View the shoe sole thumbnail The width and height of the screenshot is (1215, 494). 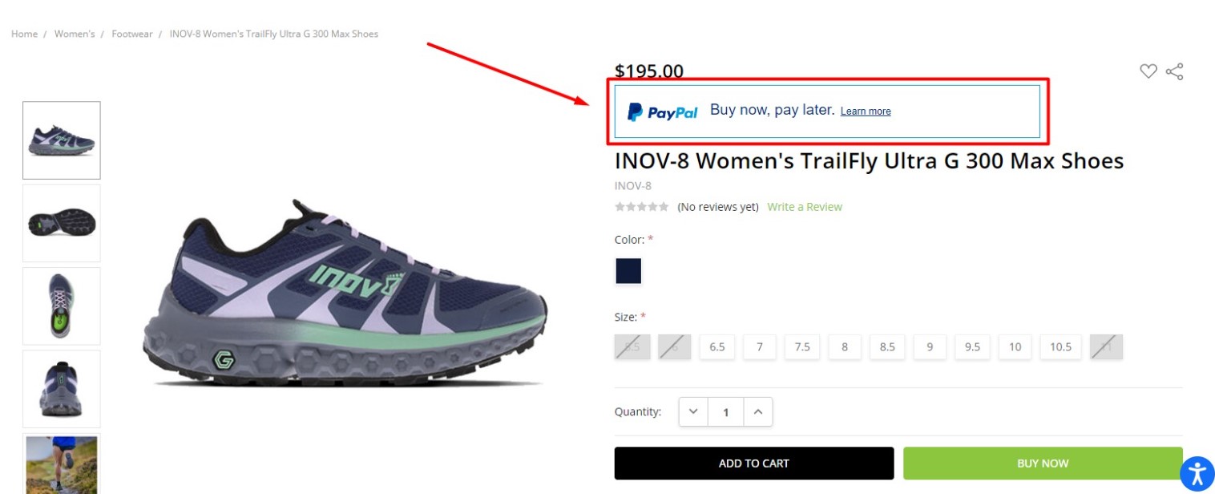(x=62, y=223)
